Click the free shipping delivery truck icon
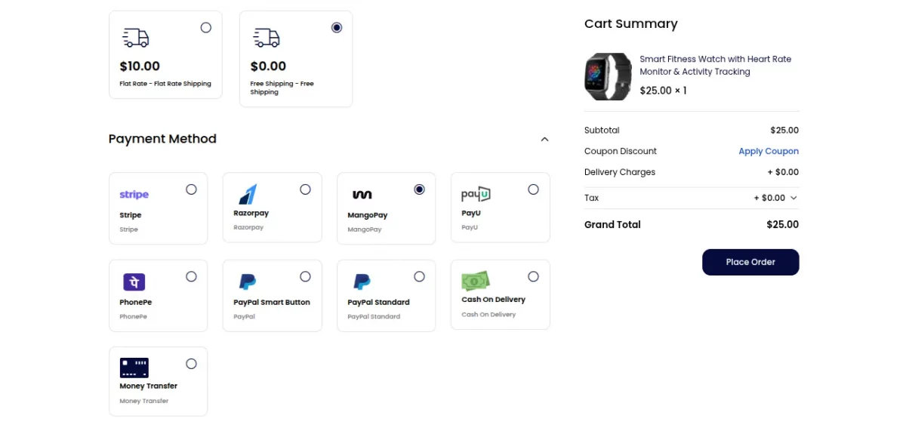Viewport: 906px width, 431px height. (x=267, y=38)
